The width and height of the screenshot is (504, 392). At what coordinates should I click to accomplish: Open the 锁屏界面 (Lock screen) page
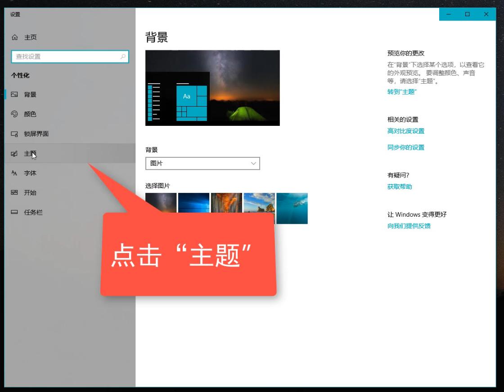tap(36, 134)
